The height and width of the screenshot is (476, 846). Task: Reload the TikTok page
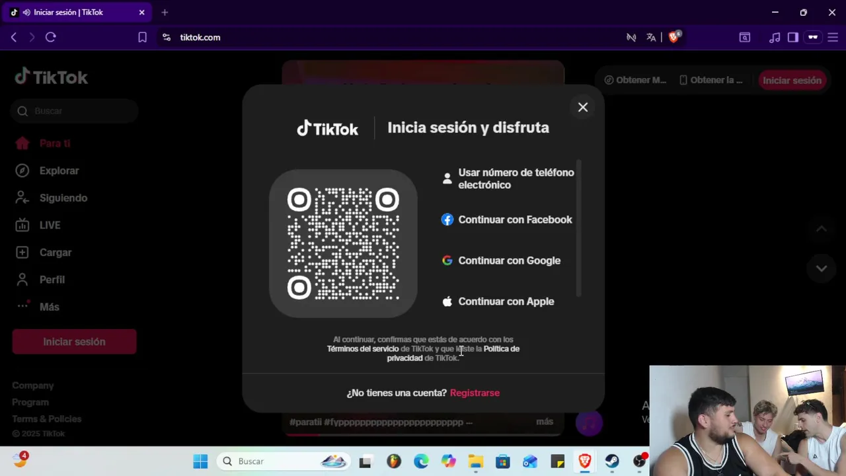[x=50, y=38]
